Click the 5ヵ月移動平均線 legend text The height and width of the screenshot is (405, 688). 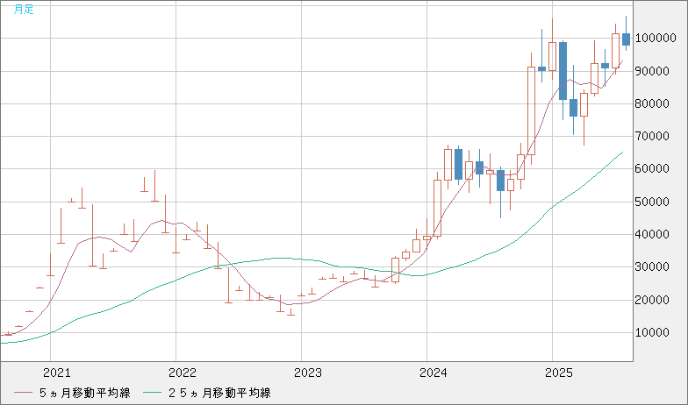pos(84,393)
